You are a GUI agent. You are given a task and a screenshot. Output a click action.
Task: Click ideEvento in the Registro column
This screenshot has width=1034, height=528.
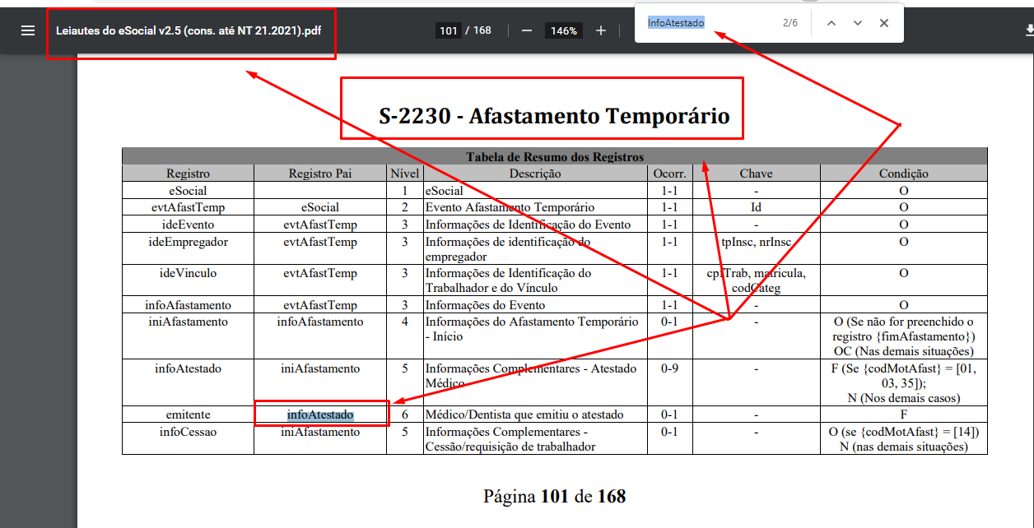pos(188,225)
